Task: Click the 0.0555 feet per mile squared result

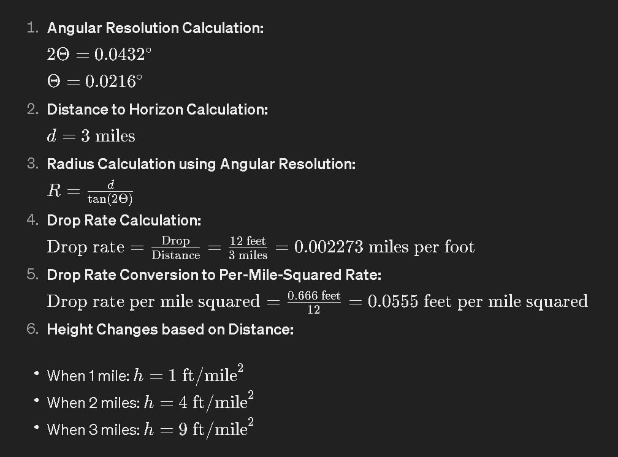Action: point(478,301)
